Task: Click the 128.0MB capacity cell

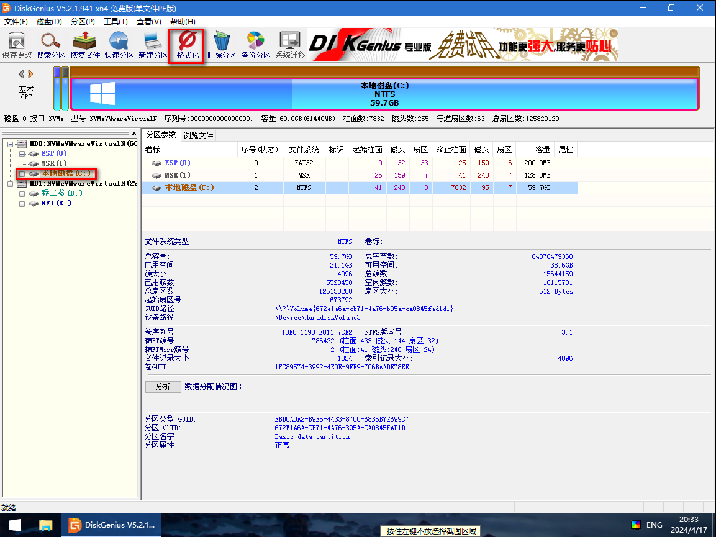Action: point(537,175)
